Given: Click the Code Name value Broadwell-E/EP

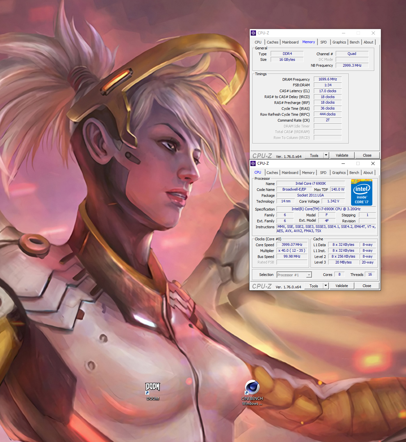Looking at the screenshot, I should 294,189.
